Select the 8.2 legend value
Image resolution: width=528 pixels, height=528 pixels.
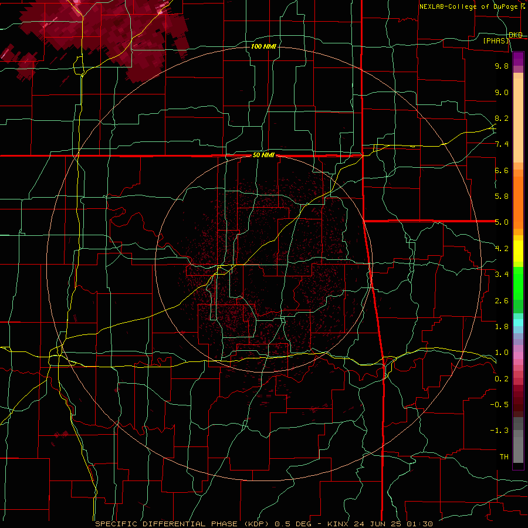(502, 118)
